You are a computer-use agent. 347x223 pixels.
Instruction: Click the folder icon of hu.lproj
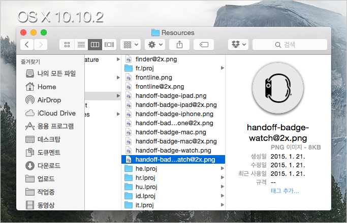129,187
